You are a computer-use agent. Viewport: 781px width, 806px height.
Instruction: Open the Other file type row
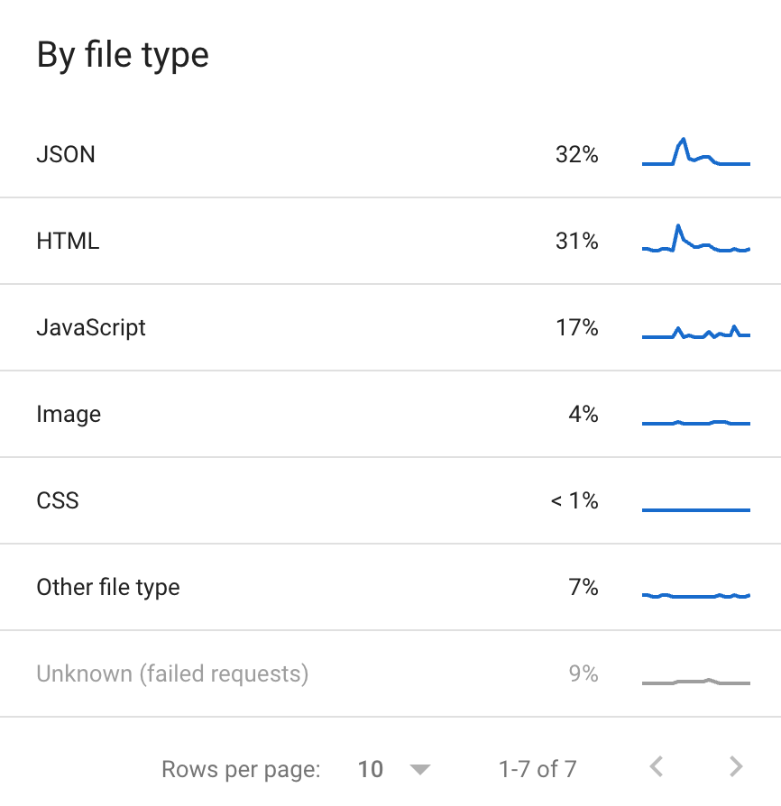[108, 587]
